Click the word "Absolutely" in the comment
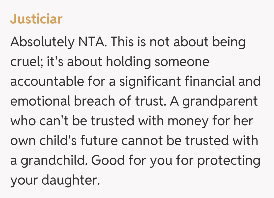The height and width of the screenshot is (198, 274). pyautogui.click(x=42, y=42)
